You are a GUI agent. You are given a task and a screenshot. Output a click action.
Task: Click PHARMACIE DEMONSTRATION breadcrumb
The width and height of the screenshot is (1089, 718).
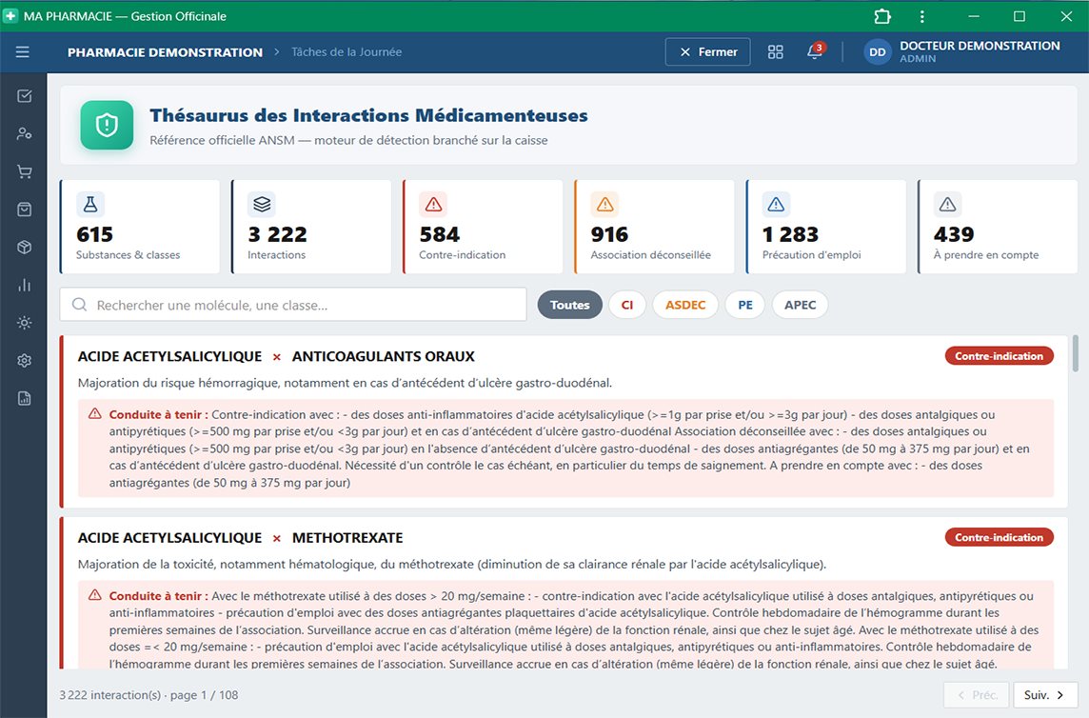click(x=165, y=52)
